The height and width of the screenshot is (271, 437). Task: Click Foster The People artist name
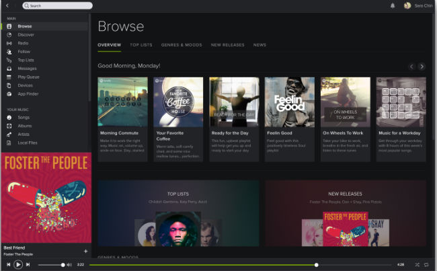(x=18, y=254)
